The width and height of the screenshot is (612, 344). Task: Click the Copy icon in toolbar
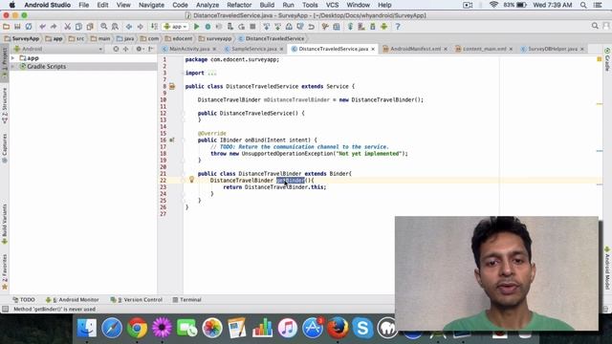coord(78,27)
